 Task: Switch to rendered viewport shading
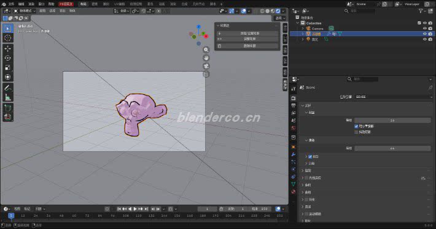coord(278,11)
